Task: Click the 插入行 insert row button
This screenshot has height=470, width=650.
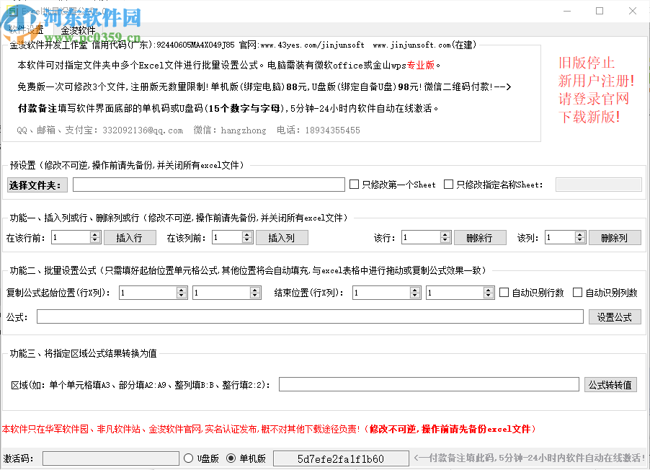Action: 130,236
